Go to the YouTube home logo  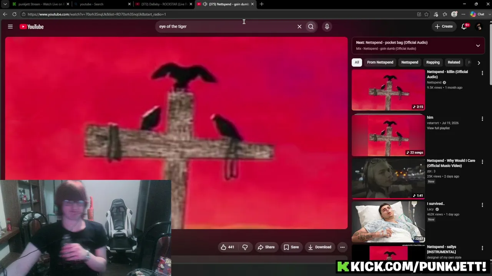tap(32, 26)
